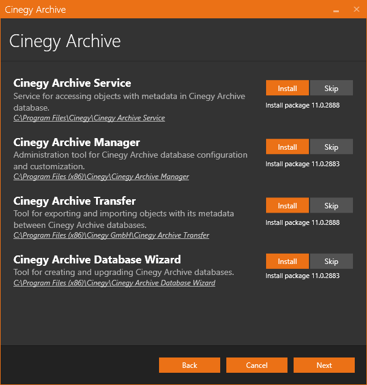The width and height of the screenshot is (367, 385).
Task: Select the Cinegy Archive Manager heading
Action: click(x=76, y=142)
